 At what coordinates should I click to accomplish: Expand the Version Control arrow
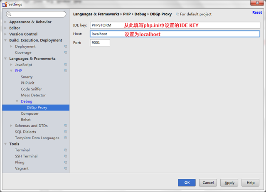pyautogui.click(x=5, y=34)
